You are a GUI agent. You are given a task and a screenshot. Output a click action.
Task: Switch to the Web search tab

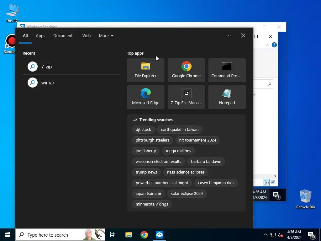coord(87,35)
